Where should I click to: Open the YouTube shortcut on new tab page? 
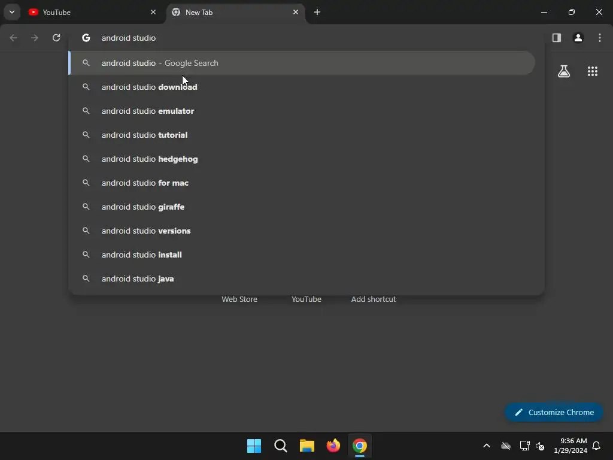pos(306,299)
